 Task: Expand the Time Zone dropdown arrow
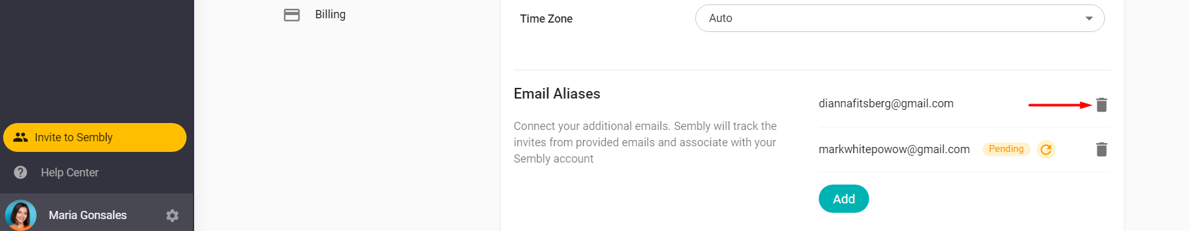click(1089, 18)
